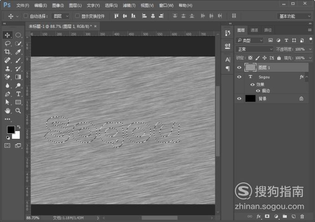
Task: Switch to the 路径 tab
Action: (x=268, y=30)
